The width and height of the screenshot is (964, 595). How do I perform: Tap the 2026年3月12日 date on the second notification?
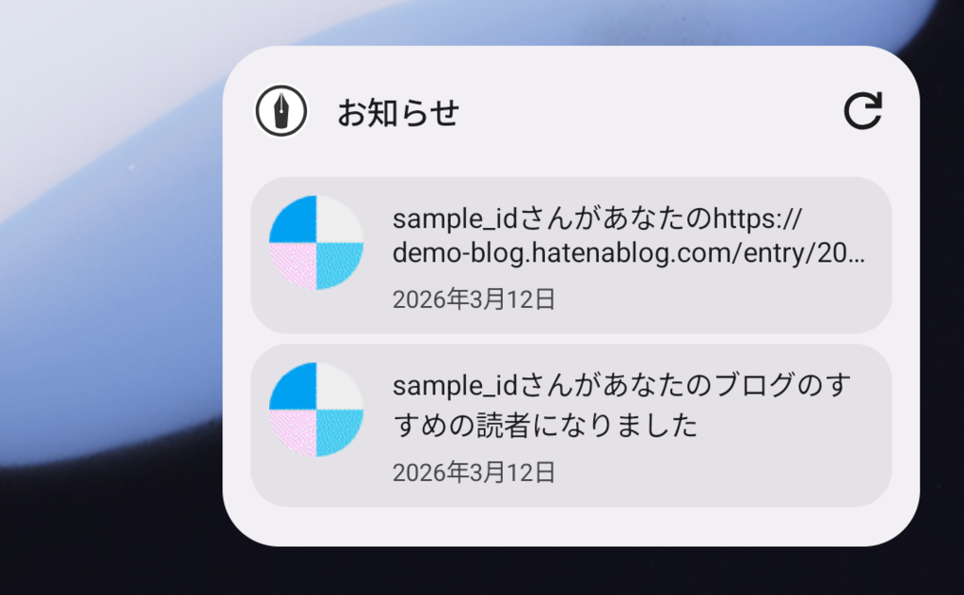(x=474, y=473)
